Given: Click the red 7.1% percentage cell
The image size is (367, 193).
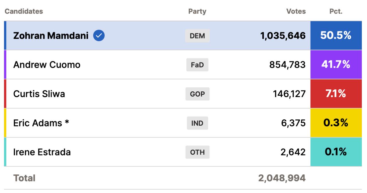Looking at the screenshot, I should pos(336,94).
